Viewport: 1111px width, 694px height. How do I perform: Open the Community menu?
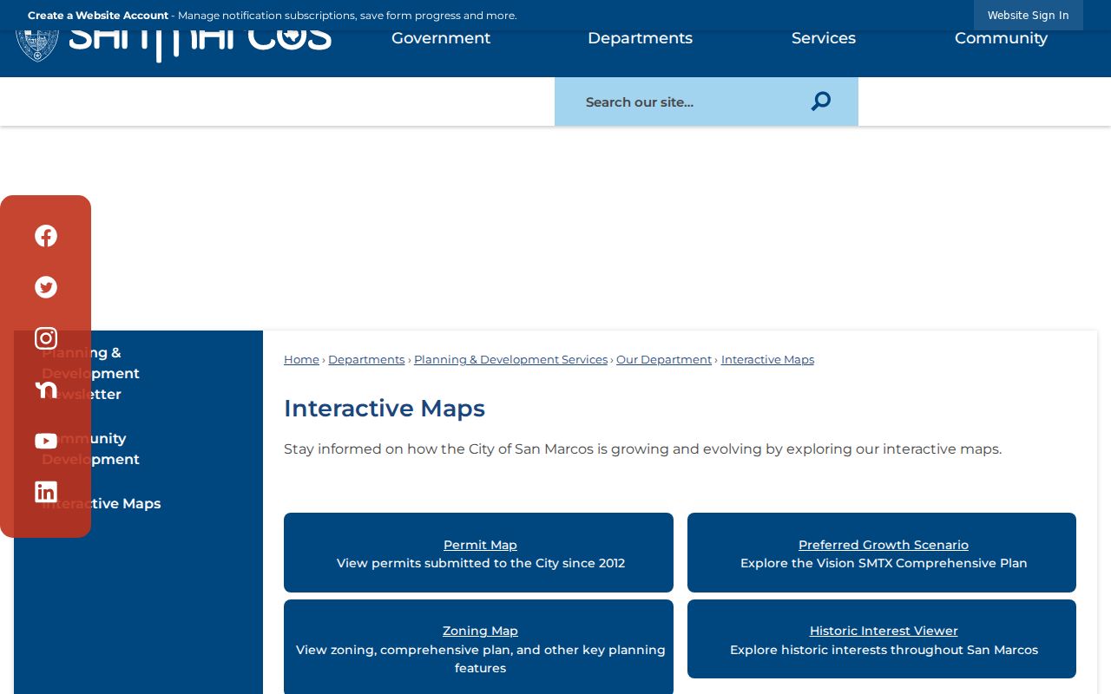pyautogui.click(x=1001, y=38)
